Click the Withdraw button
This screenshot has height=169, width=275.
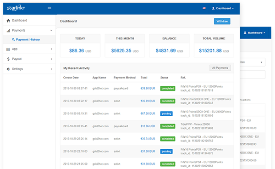[x=222, y=21]
